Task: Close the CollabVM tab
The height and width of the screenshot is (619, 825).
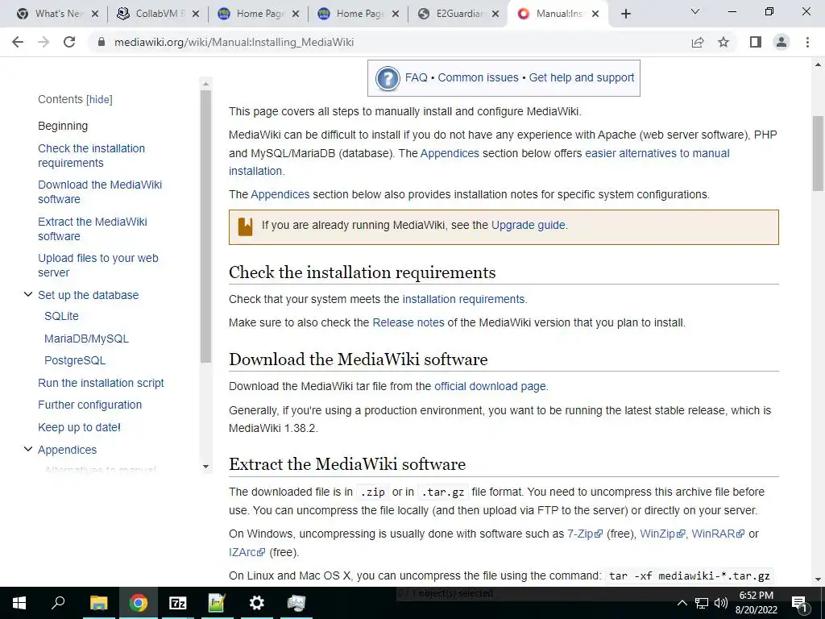Action: point(195,14)
